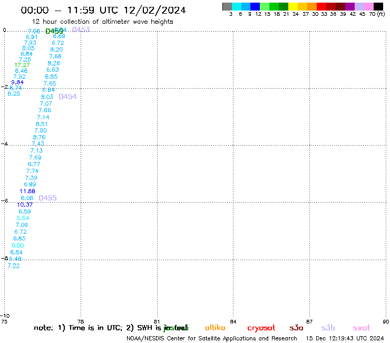
Task: Click the black swatch at the legend's end
Action: (x=378, y=6)
